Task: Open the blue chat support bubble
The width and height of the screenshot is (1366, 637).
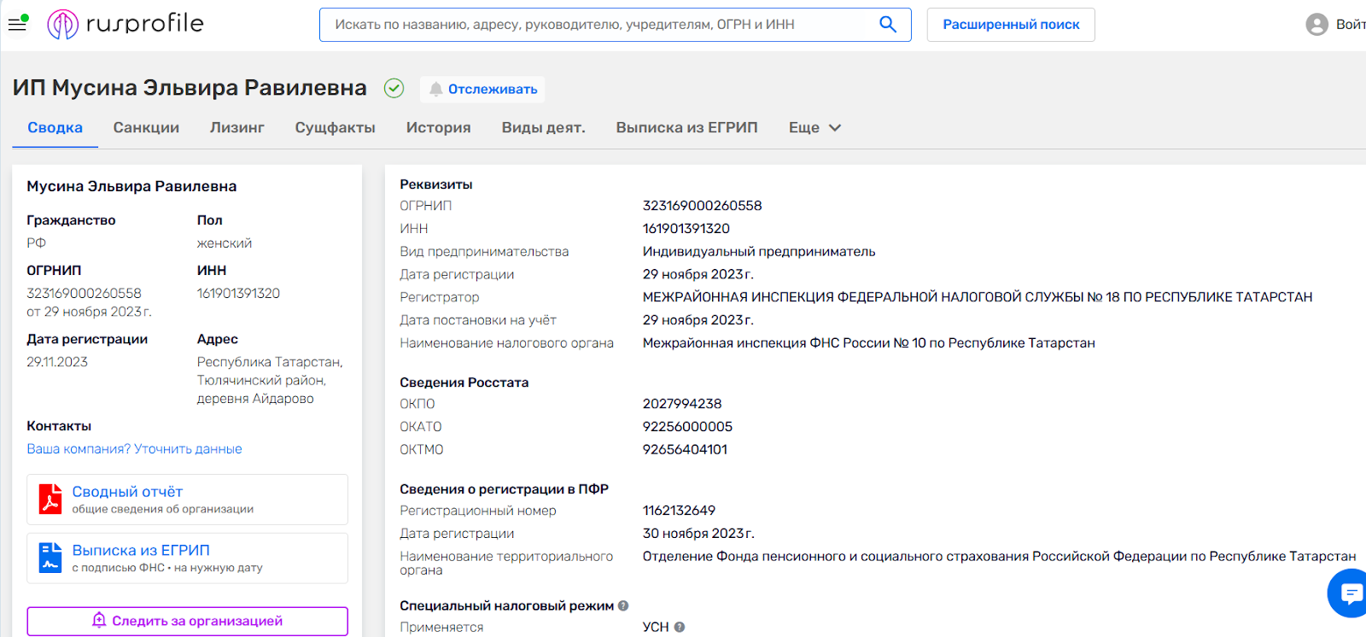Action: tap(1350, 593)
